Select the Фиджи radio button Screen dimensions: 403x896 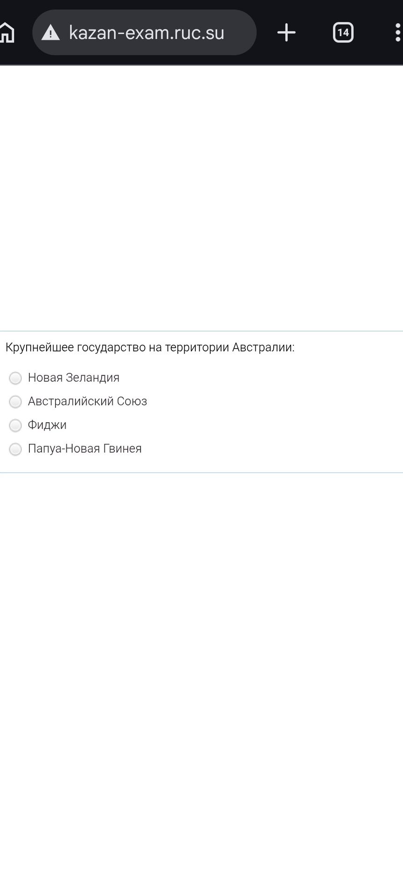point(15,426)
